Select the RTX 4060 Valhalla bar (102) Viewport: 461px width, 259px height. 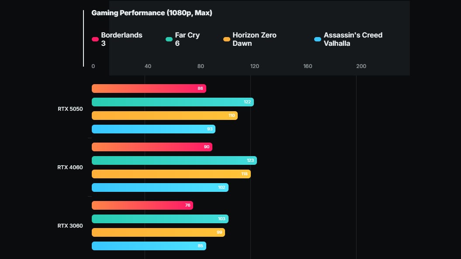click(160, 187)
